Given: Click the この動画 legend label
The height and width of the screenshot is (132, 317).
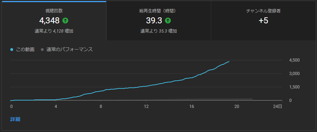Looking at the screenshot, I should 25,50.
